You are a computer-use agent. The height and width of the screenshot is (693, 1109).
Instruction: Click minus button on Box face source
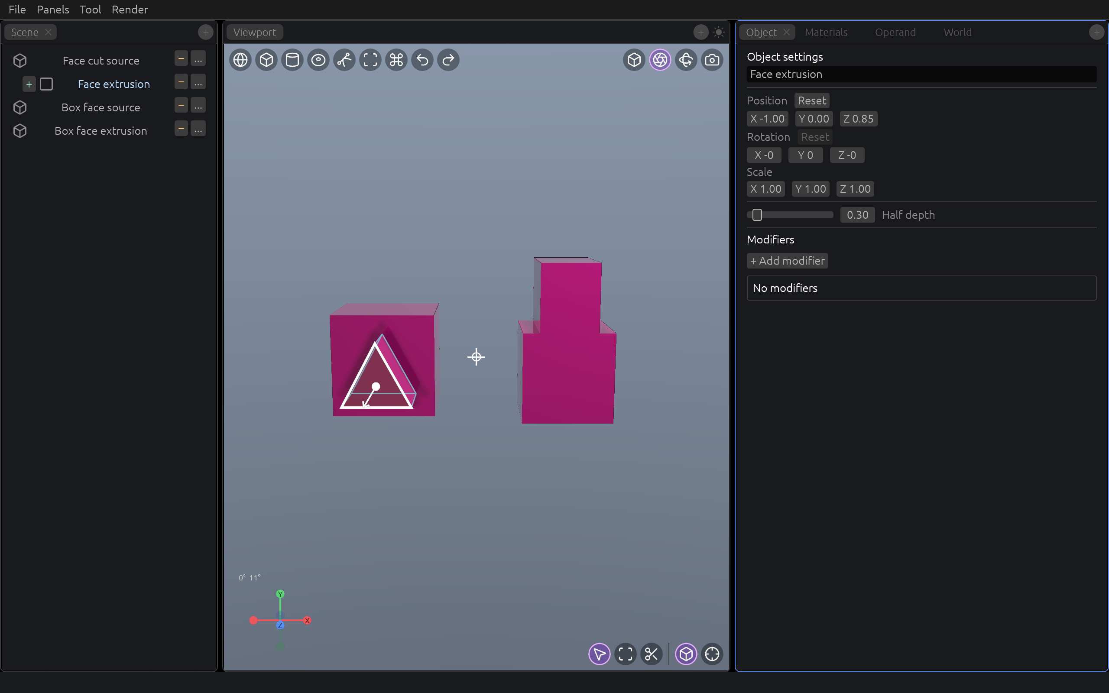tap(181, 105)
